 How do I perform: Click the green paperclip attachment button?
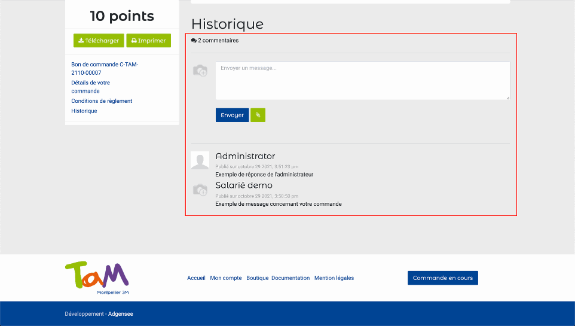coord(258,115)
